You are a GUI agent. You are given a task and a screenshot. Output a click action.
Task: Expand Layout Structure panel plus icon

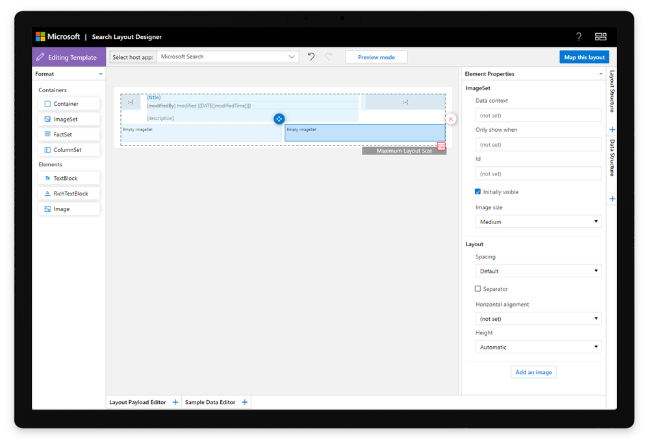pyautogui.click(x=612, y=129)
